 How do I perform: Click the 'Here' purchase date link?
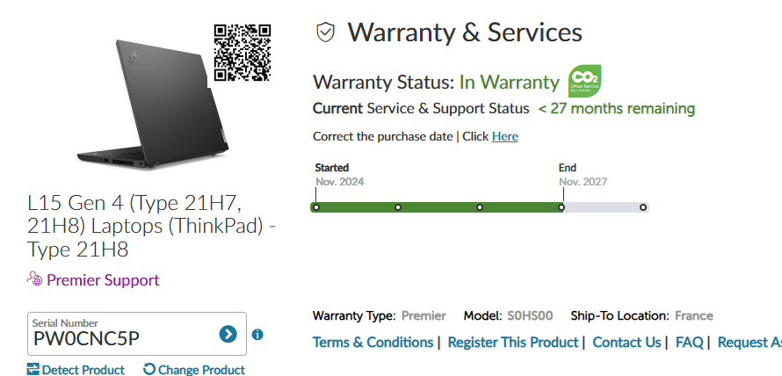(504, 136)
